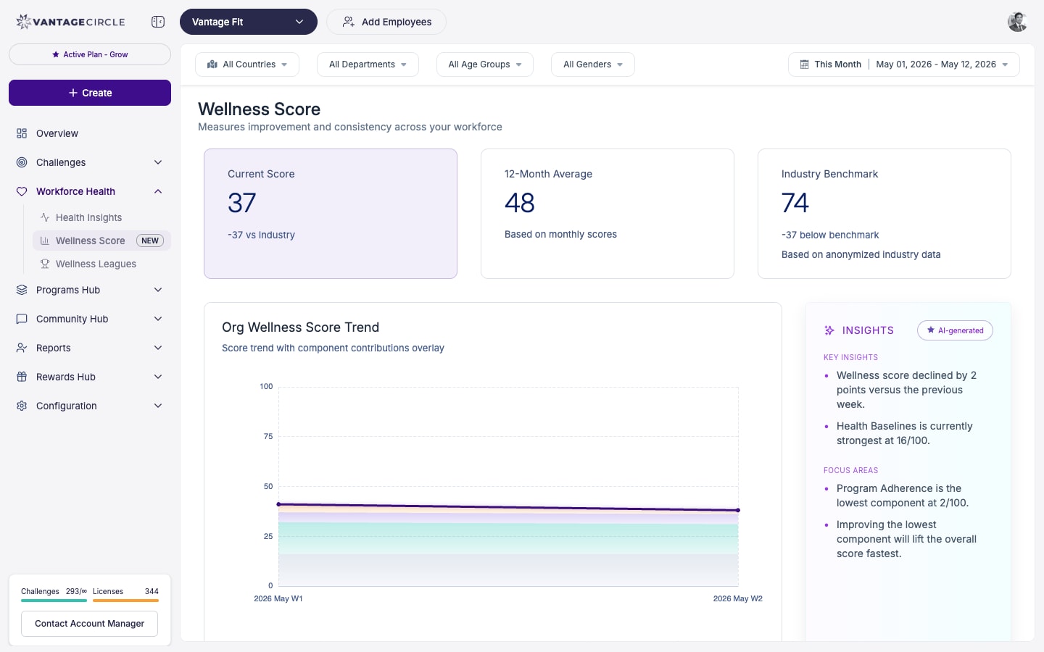Expand the Challenges menu chevron
Viewport: 1044px width, 652px height.
(x=158, y=162)
